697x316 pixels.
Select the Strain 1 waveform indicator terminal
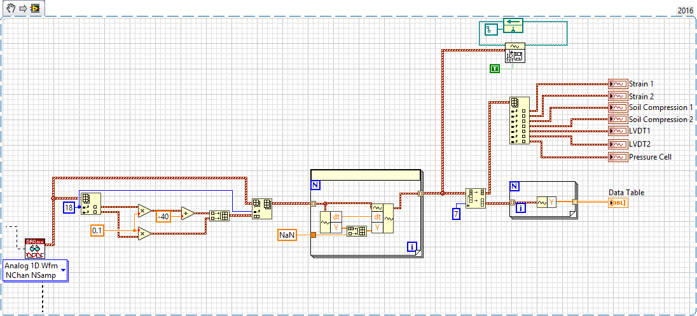618,83
